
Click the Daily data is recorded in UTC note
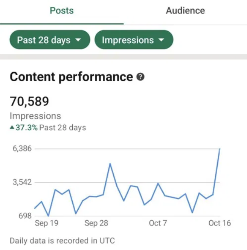pos(62,241)
